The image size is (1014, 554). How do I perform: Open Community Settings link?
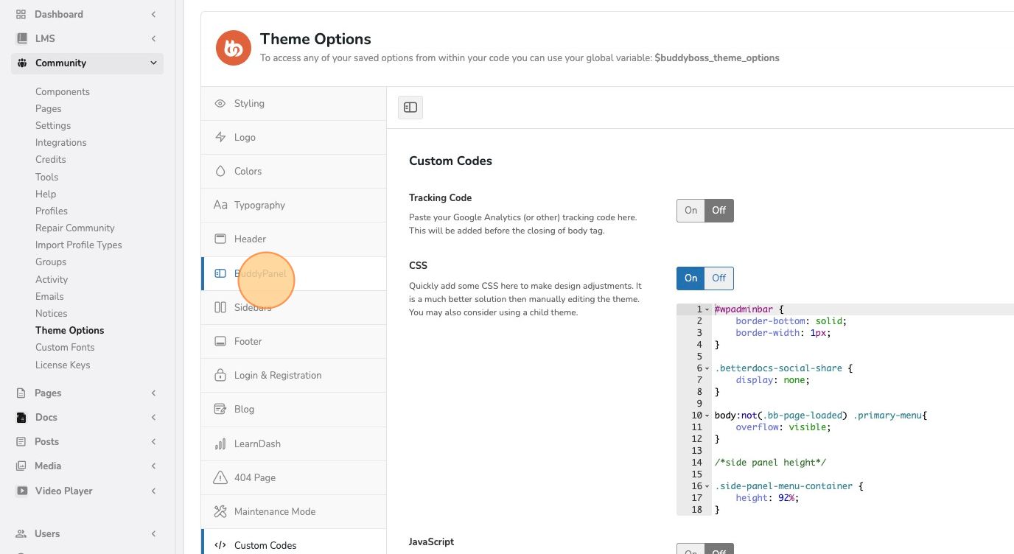pos(53,125)
